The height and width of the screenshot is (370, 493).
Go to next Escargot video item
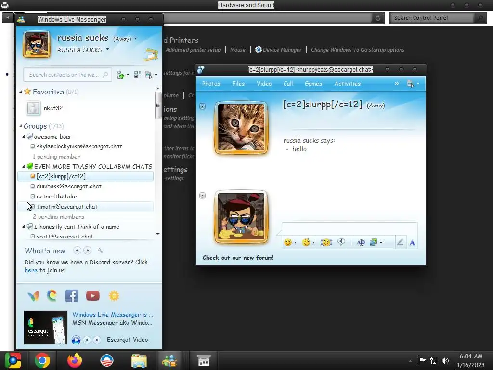click(97, 340)
